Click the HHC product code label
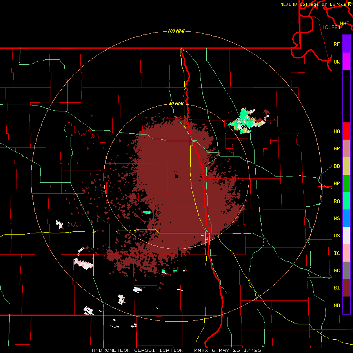This screenshot has width=353, height=353. [x=345, y=24]
